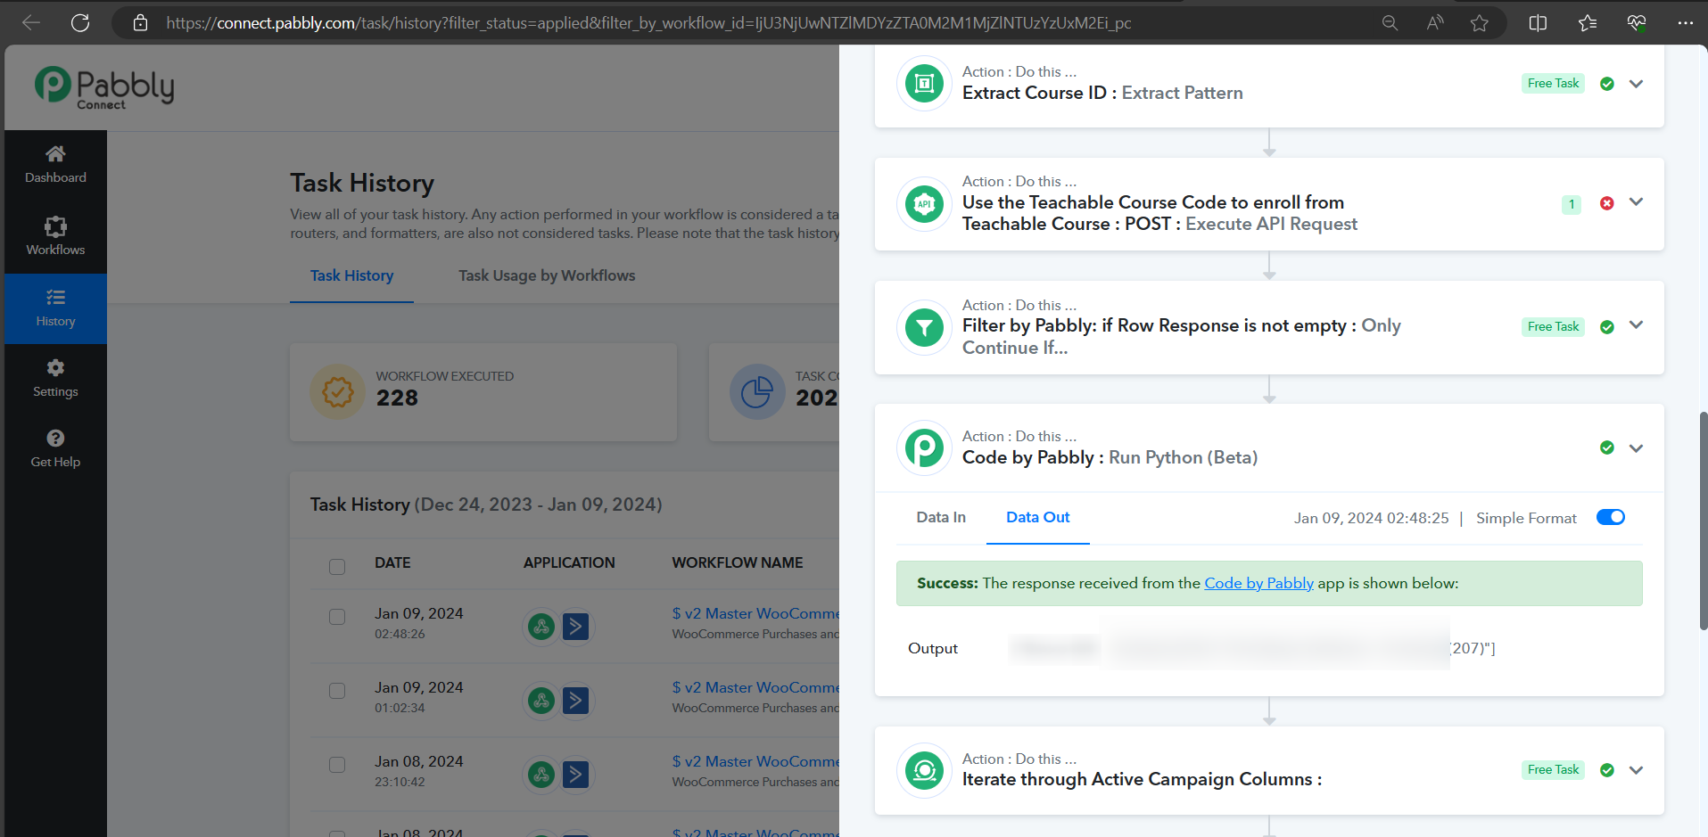Open Task Usage by Workflows tab
Viewport: 1708px width, 837px height.
(x=547, y=276)
